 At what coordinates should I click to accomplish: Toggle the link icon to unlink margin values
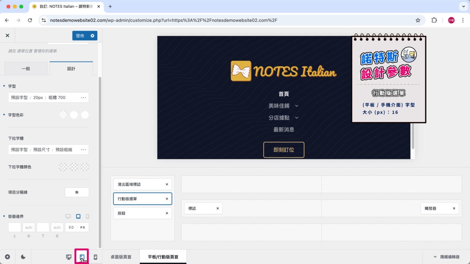pos(71,227)
